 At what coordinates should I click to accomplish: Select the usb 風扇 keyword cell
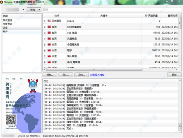[x=104, y=33]
